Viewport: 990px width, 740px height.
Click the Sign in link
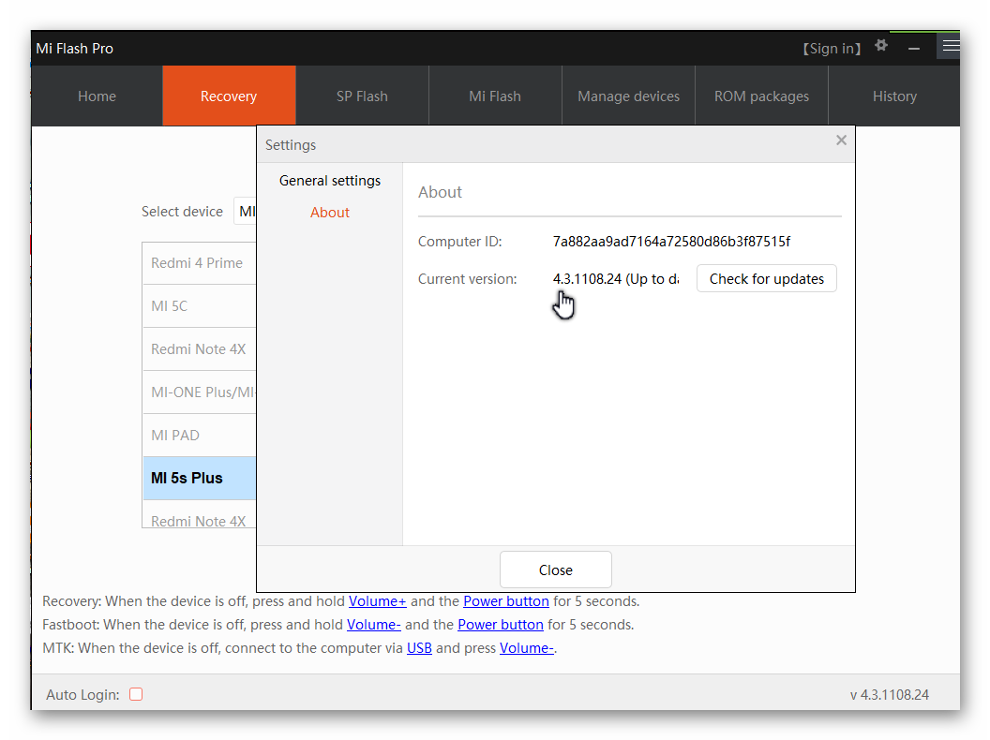pos(832,49)
